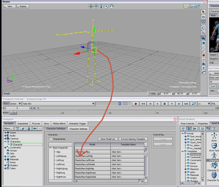Click the play forward button
Screen dimensions: 219x187
172,104
